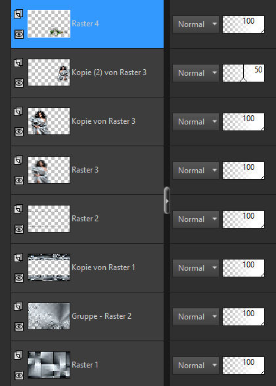Click the raster layer type icon of Raster 4
The height and width of the screenshot is (386, 276).
click(x=18, y=14)
